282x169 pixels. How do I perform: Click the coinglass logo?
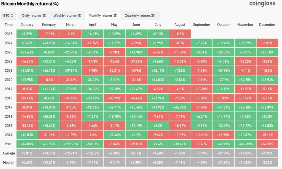262,4
